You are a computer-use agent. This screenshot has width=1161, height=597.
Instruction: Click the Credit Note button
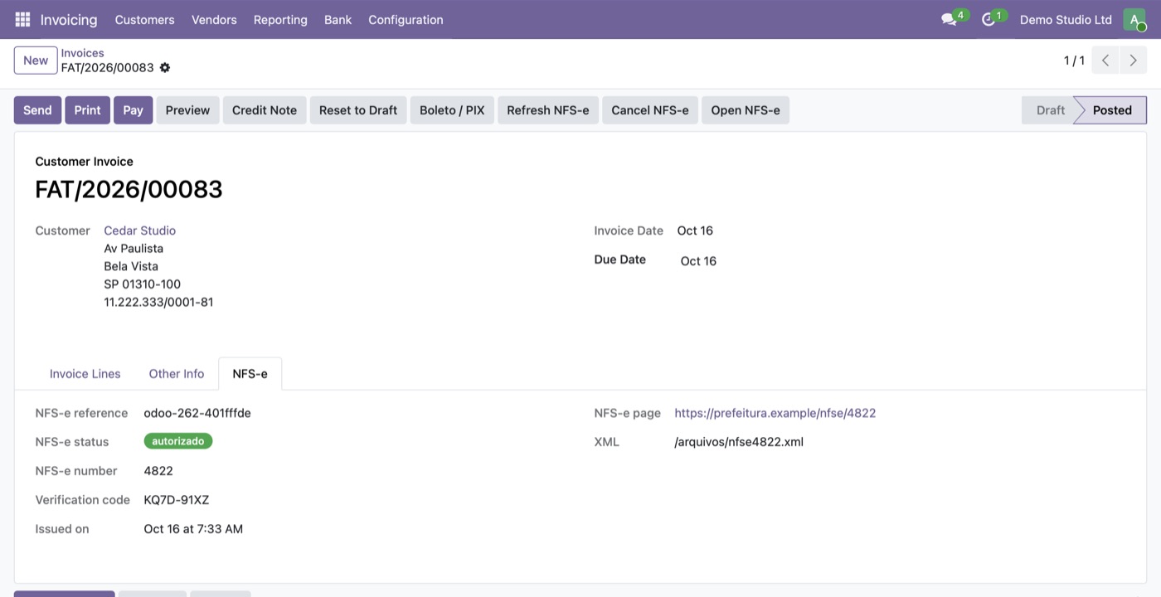265,110
